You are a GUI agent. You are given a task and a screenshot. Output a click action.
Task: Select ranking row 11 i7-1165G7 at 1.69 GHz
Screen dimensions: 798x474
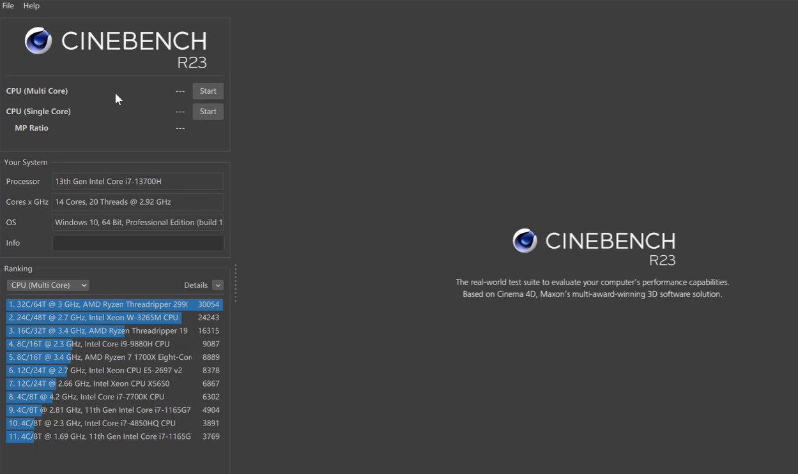114,436
